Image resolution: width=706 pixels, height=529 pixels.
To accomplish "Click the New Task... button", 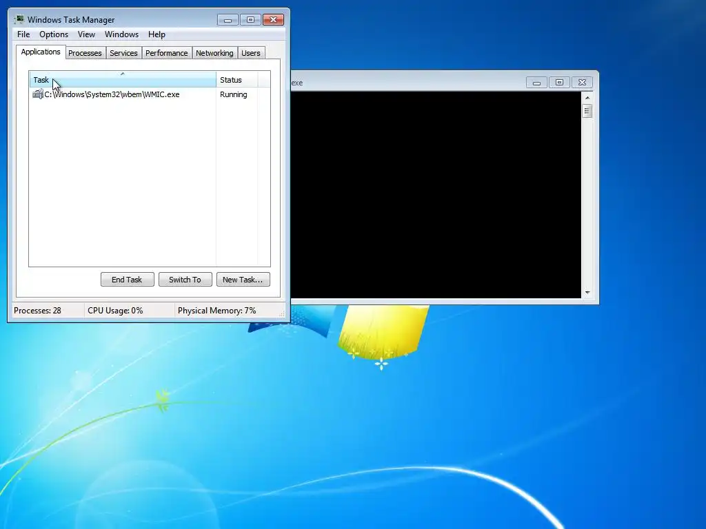I will (x=243, y=280).
